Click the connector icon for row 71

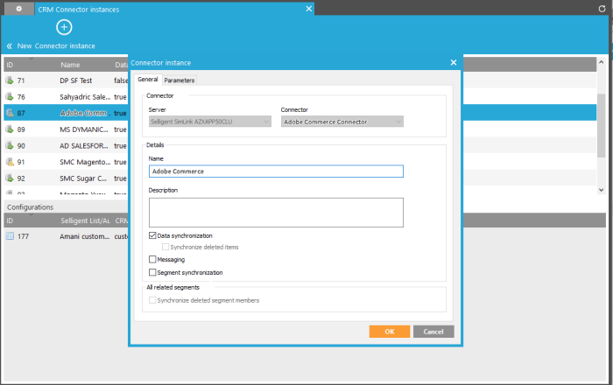point(10,80)
